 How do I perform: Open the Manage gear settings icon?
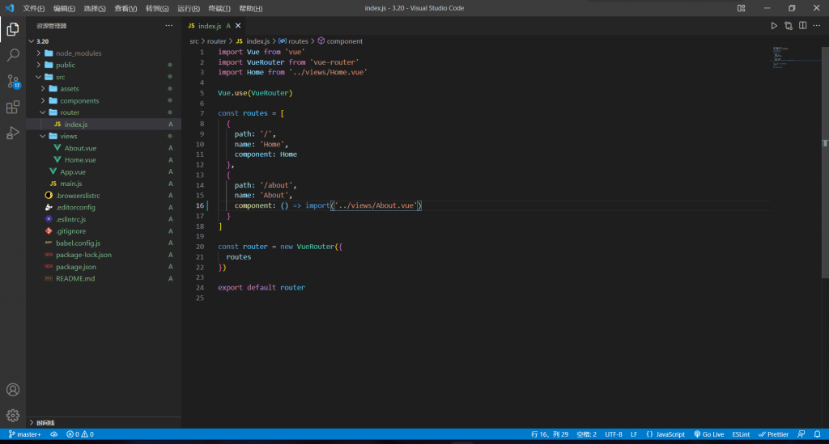click(13, 416)
